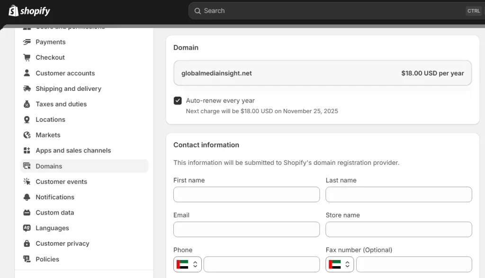Click into the Email input field
Image resolution: width=485 pixels, height=278 pixels.
[x=246, y=229]
